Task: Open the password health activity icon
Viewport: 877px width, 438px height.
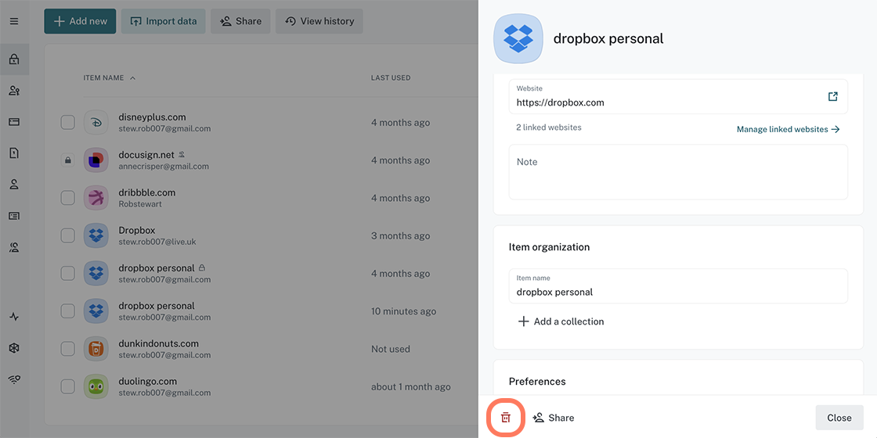Action: (x=14, y=317)
